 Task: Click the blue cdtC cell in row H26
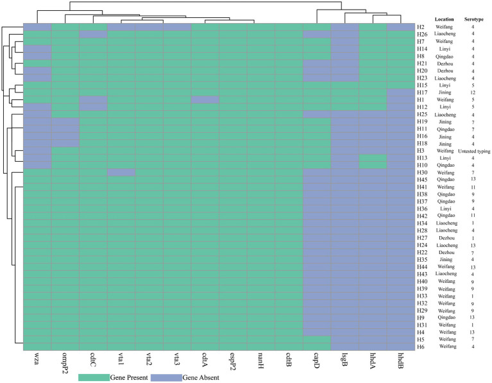pos(93,34)
